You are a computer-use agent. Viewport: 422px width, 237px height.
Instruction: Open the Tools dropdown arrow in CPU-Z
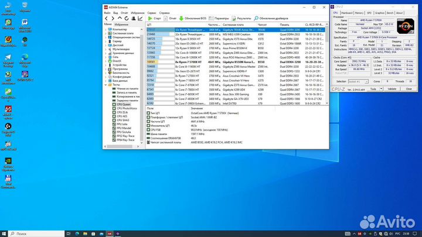[381, 89]
